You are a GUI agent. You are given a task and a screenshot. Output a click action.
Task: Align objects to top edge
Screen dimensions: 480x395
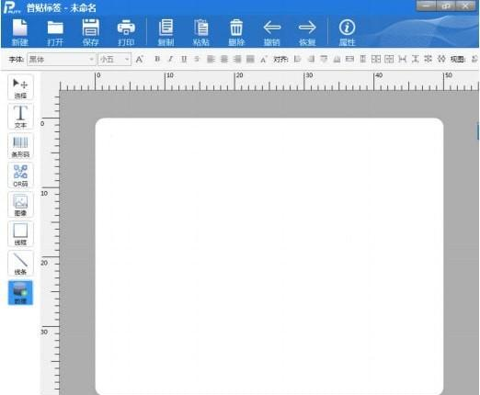click(x=324, y=59)
